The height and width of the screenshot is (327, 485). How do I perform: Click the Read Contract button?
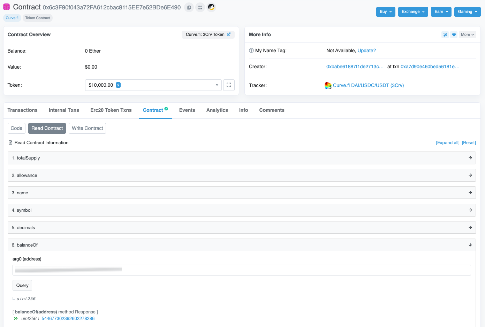click(x=47, y=128)
